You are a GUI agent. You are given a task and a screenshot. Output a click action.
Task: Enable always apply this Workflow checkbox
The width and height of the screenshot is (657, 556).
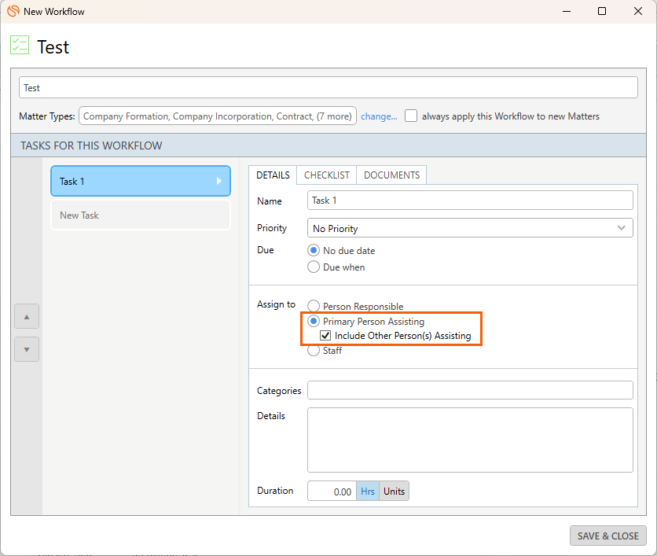pos(411,116)
